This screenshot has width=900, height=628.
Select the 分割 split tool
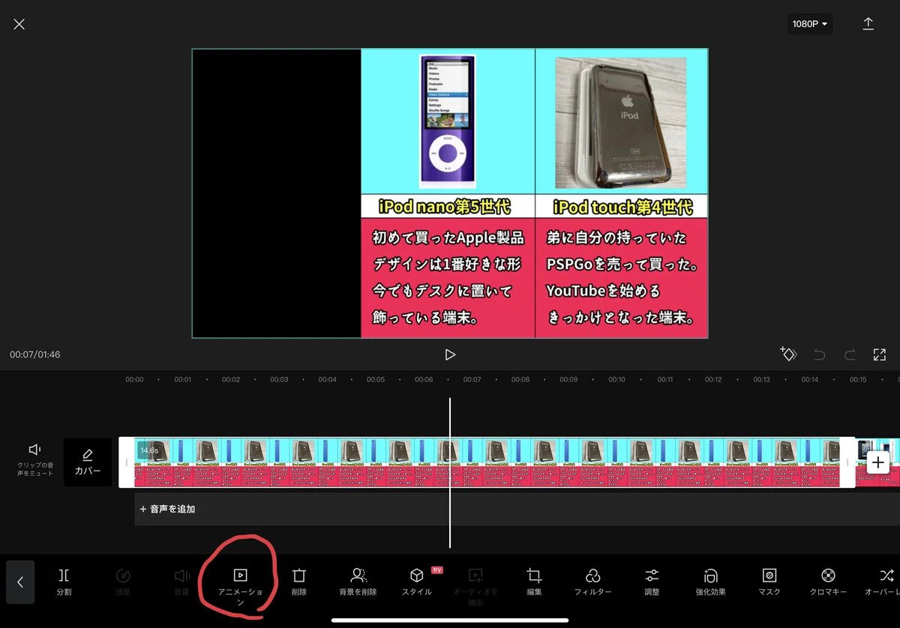[64, 582]
